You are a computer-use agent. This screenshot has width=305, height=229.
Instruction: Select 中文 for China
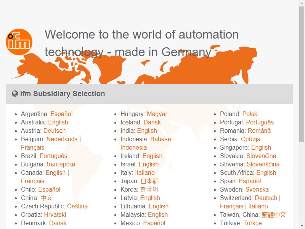click(x=47, y=198)
